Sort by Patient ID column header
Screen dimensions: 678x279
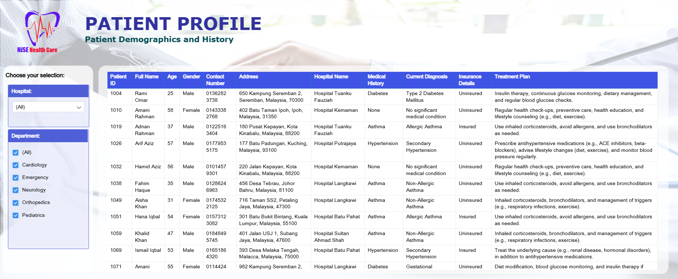(118, 80)
